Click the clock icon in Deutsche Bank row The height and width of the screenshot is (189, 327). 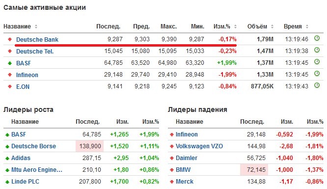pyautogui.click(x=317, y=38)
